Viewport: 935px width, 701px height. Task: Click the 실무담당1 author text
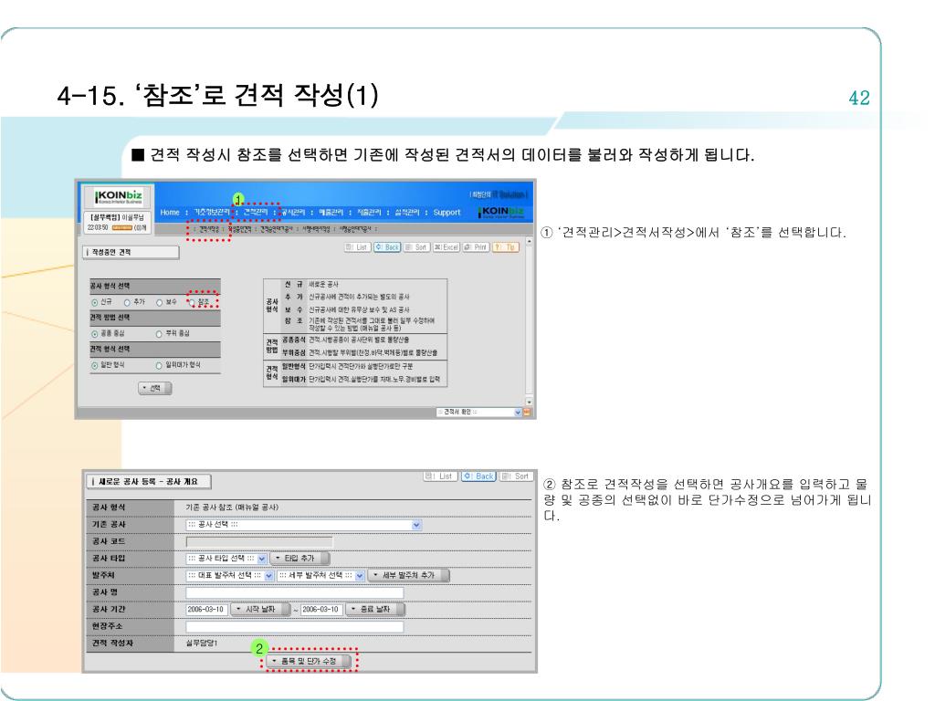pyautogui.click(x=202, y=643)
